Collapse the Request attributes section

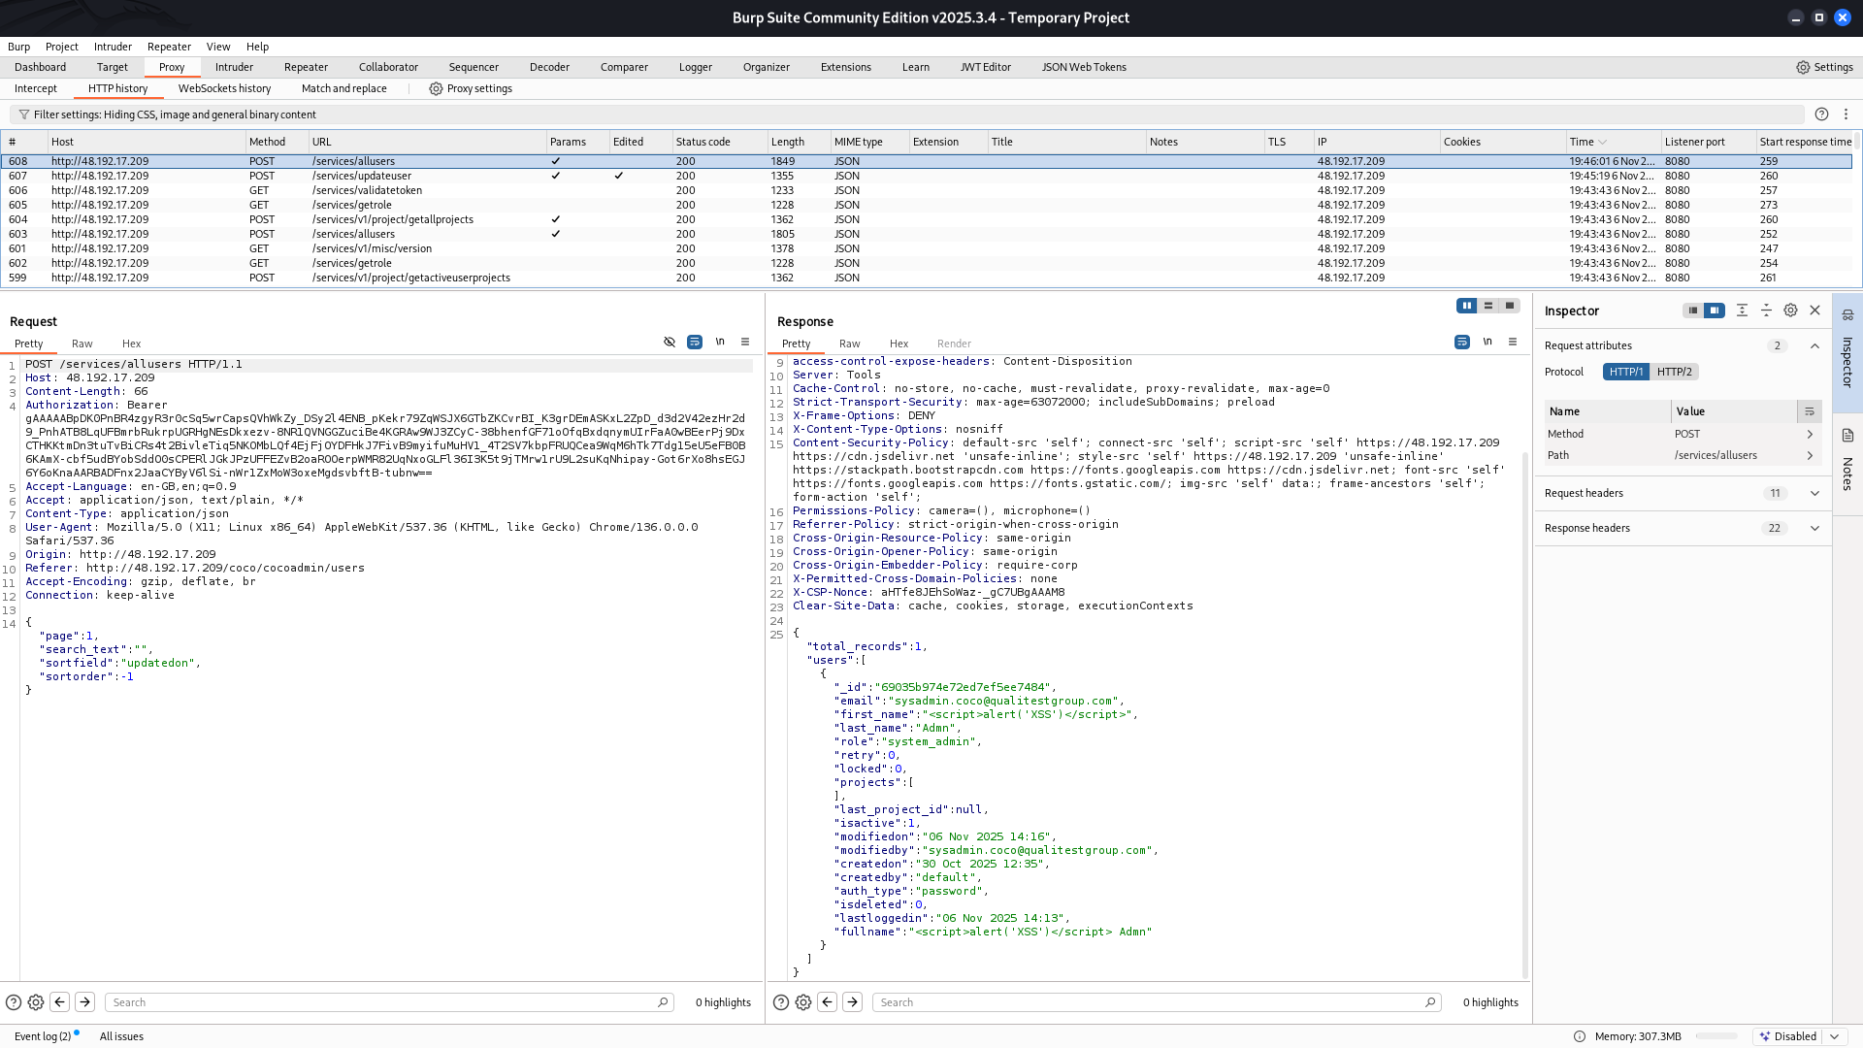pos(1814,345)
